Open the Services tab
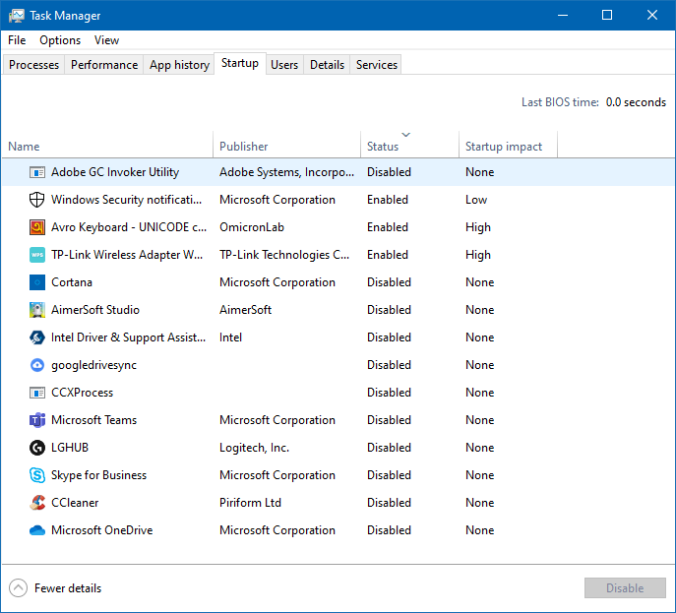The height and width of the screenshot is (613, 676). click(376, 65)
